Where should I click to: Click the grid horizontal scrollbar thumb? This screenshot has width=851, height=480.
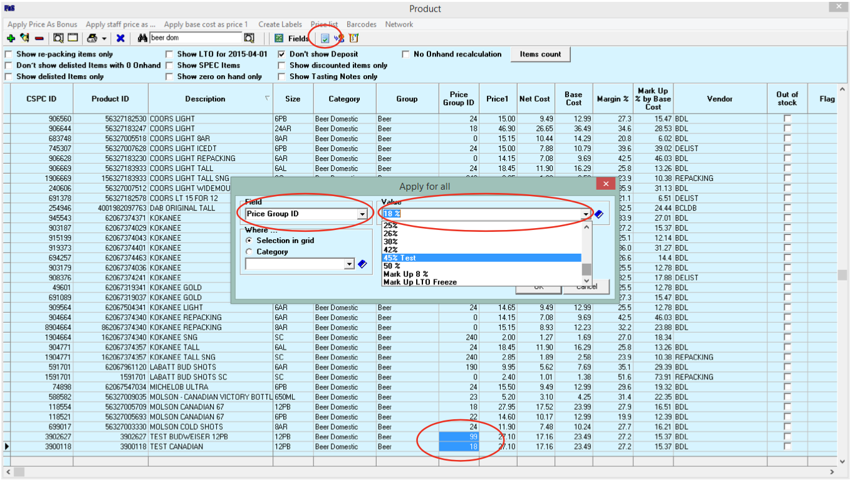pyautogui.click(x=19, y=471)
